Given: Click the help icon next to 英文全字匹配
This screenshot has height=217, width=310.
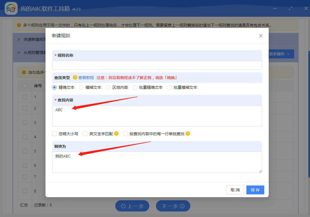Looking at the screenshot, I should pyautogui.click(x=116, y=133).
